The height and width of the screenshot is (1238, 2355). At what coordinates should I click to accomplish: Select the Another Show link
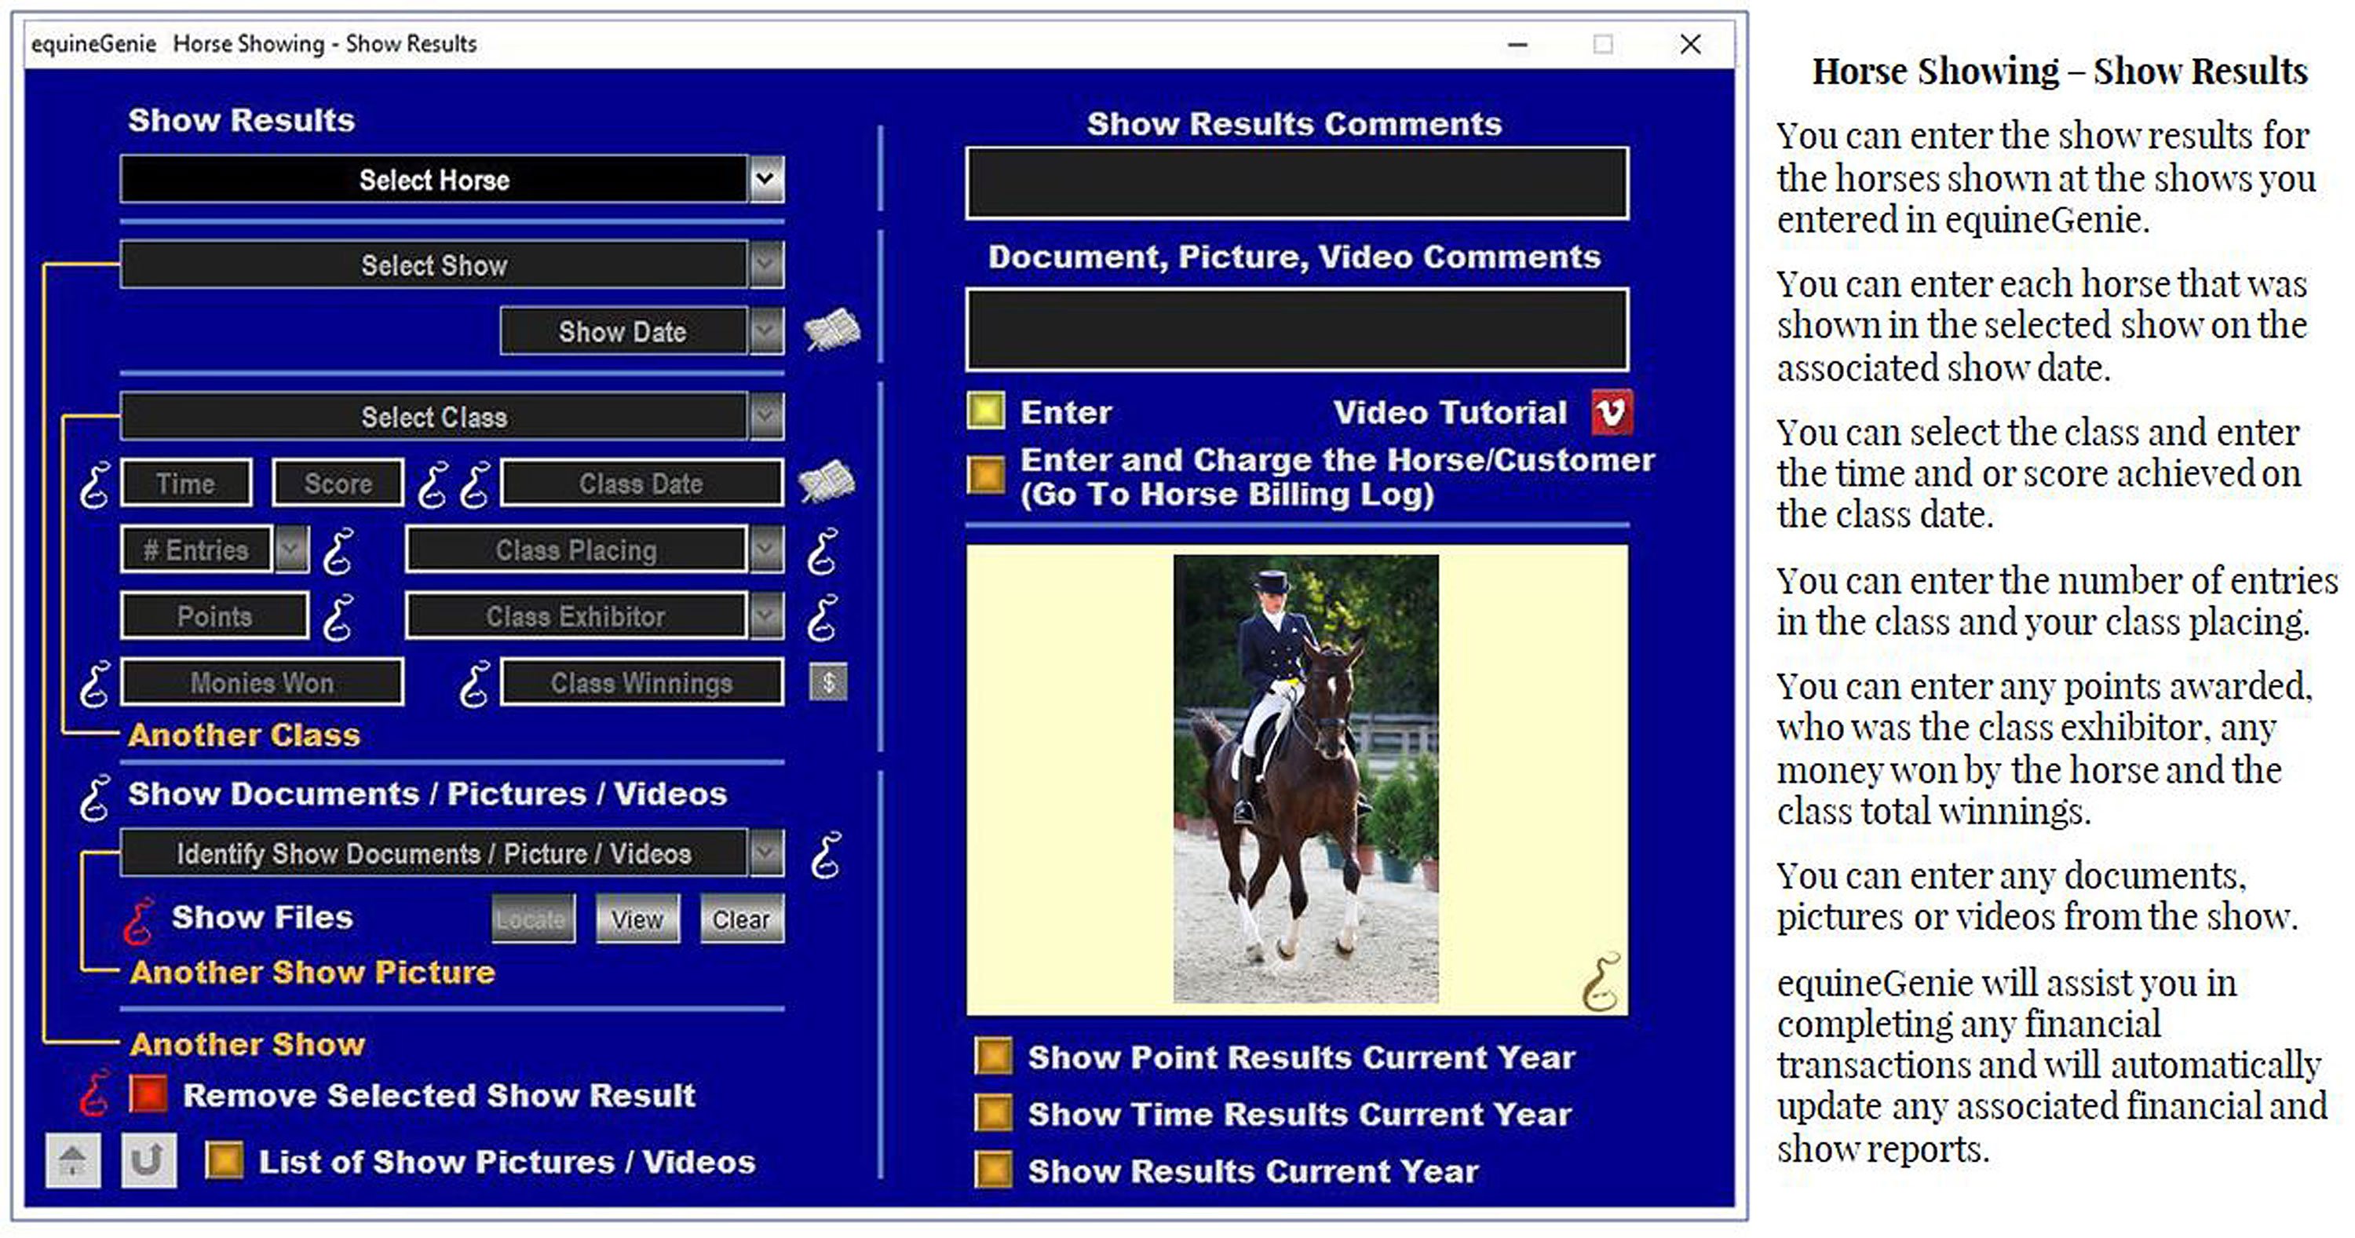[246, 1044]
